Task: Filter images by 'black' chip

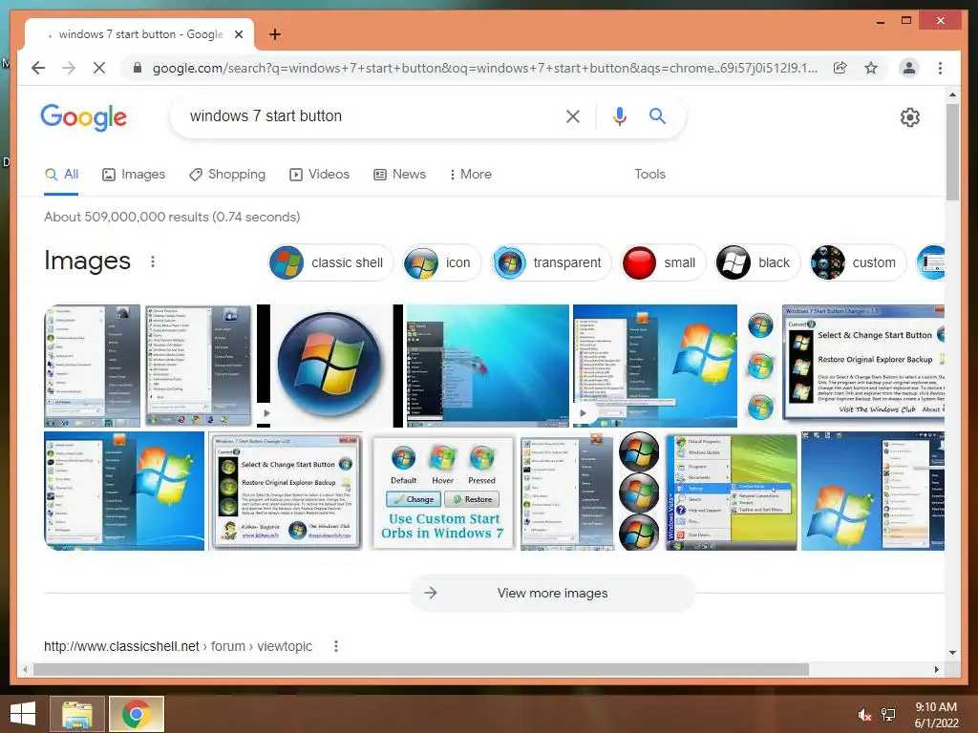Action: coord(757,263)
